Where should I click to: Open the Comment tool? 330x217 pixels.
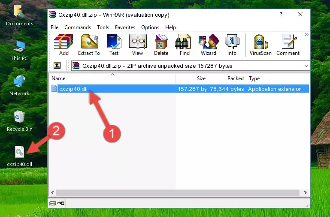[x=288, y=45]
